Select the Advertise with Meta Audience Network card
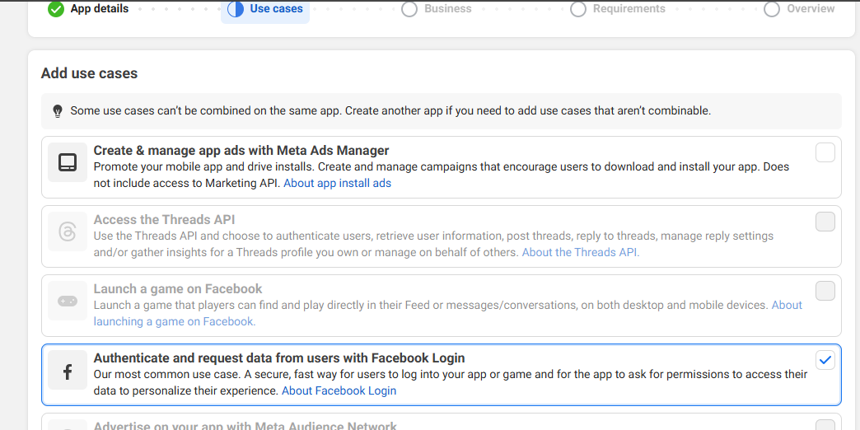Viewport: 860px width, 430px height. (x=245, y=426)
